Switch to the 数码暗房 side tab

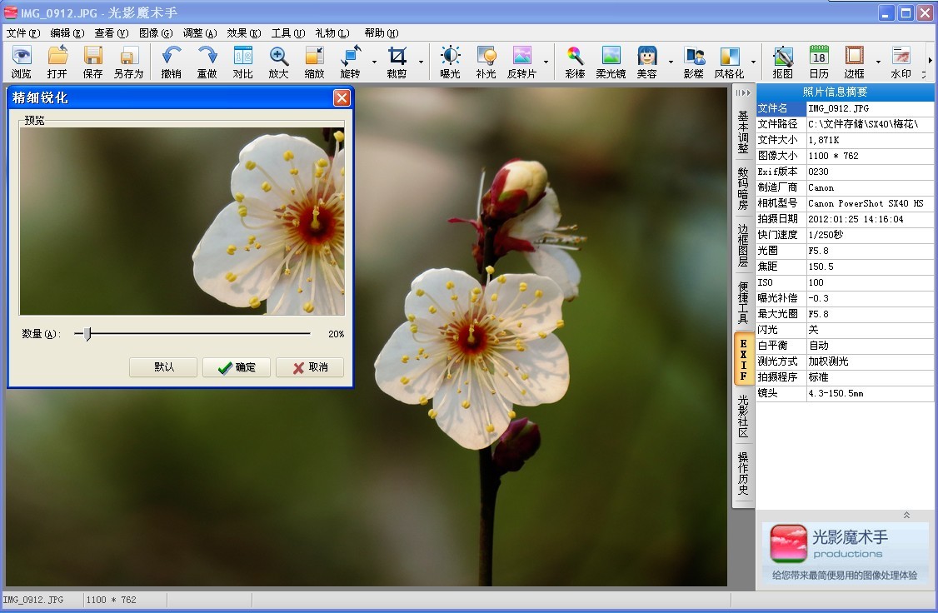(743, 189)
